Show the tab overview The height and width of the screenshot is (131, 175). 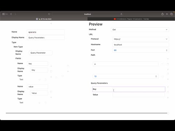[171, 14]
